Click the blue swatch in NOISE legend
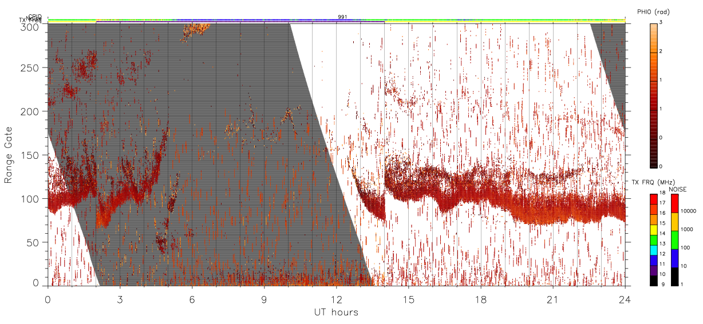Image resolution: width=703 pixels, height=324 pixels. [x=674, y=258]
